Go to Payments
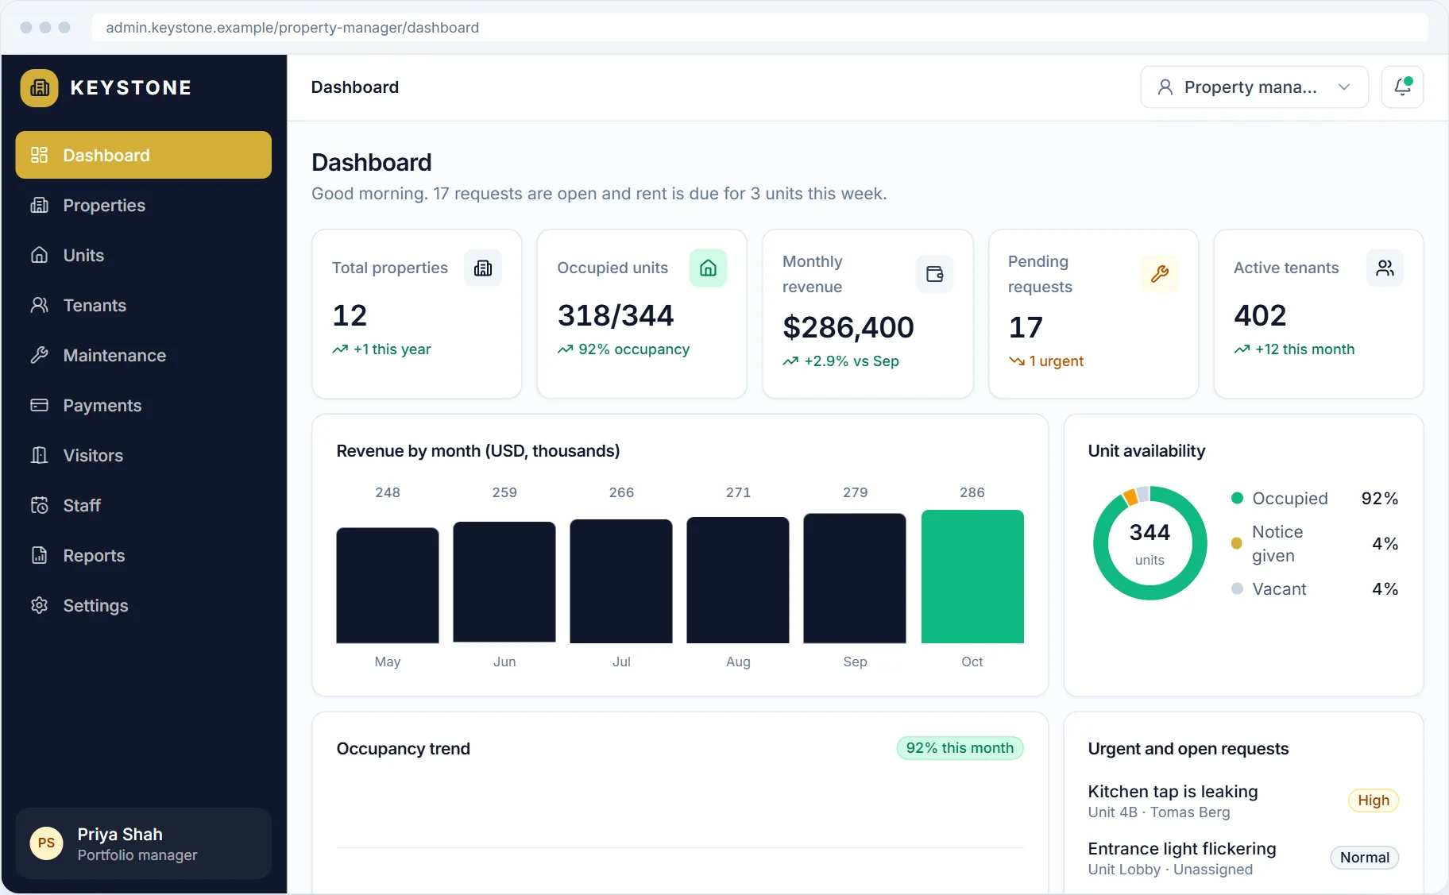 pos(143,405)
